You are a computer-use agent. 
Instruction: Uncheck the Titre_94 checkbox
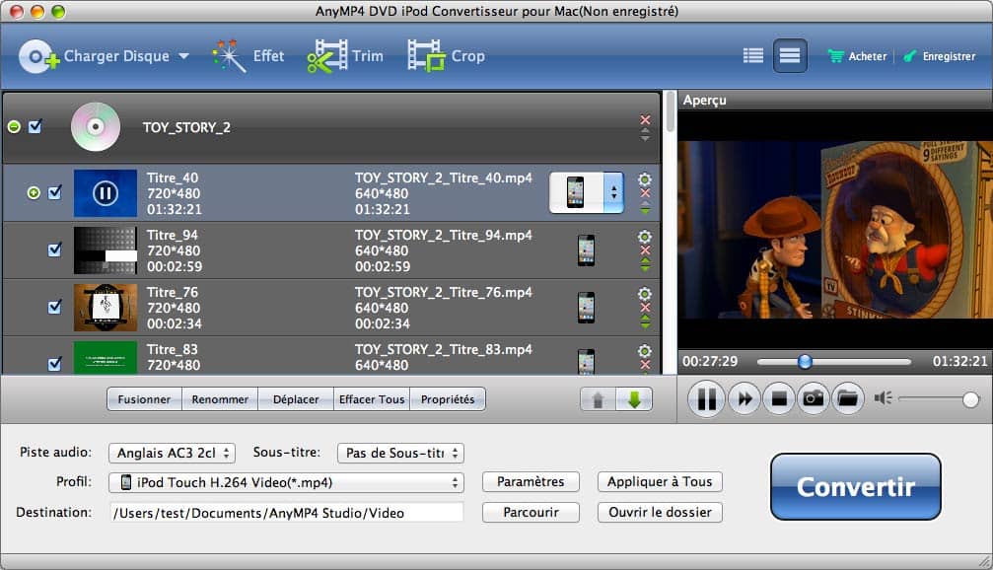(55, 249)
